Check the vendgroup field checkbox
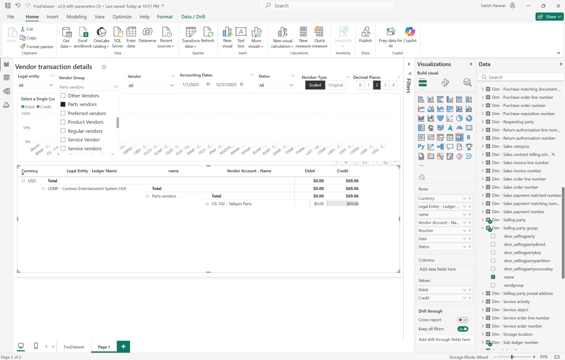Image resolution: width=565 pixels, height=360 pixels. pyautogui.click(x=493, y=285)
